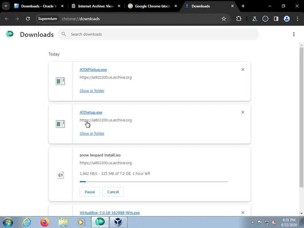Click the snow leopard iso file icon
This screenshot has width=304, height=228.
tap(61, 175)
